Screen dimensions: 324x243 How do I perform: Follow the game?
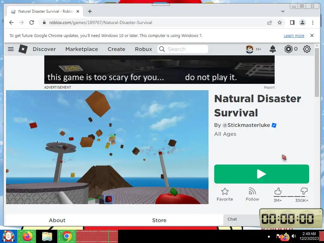pos(252,195)
